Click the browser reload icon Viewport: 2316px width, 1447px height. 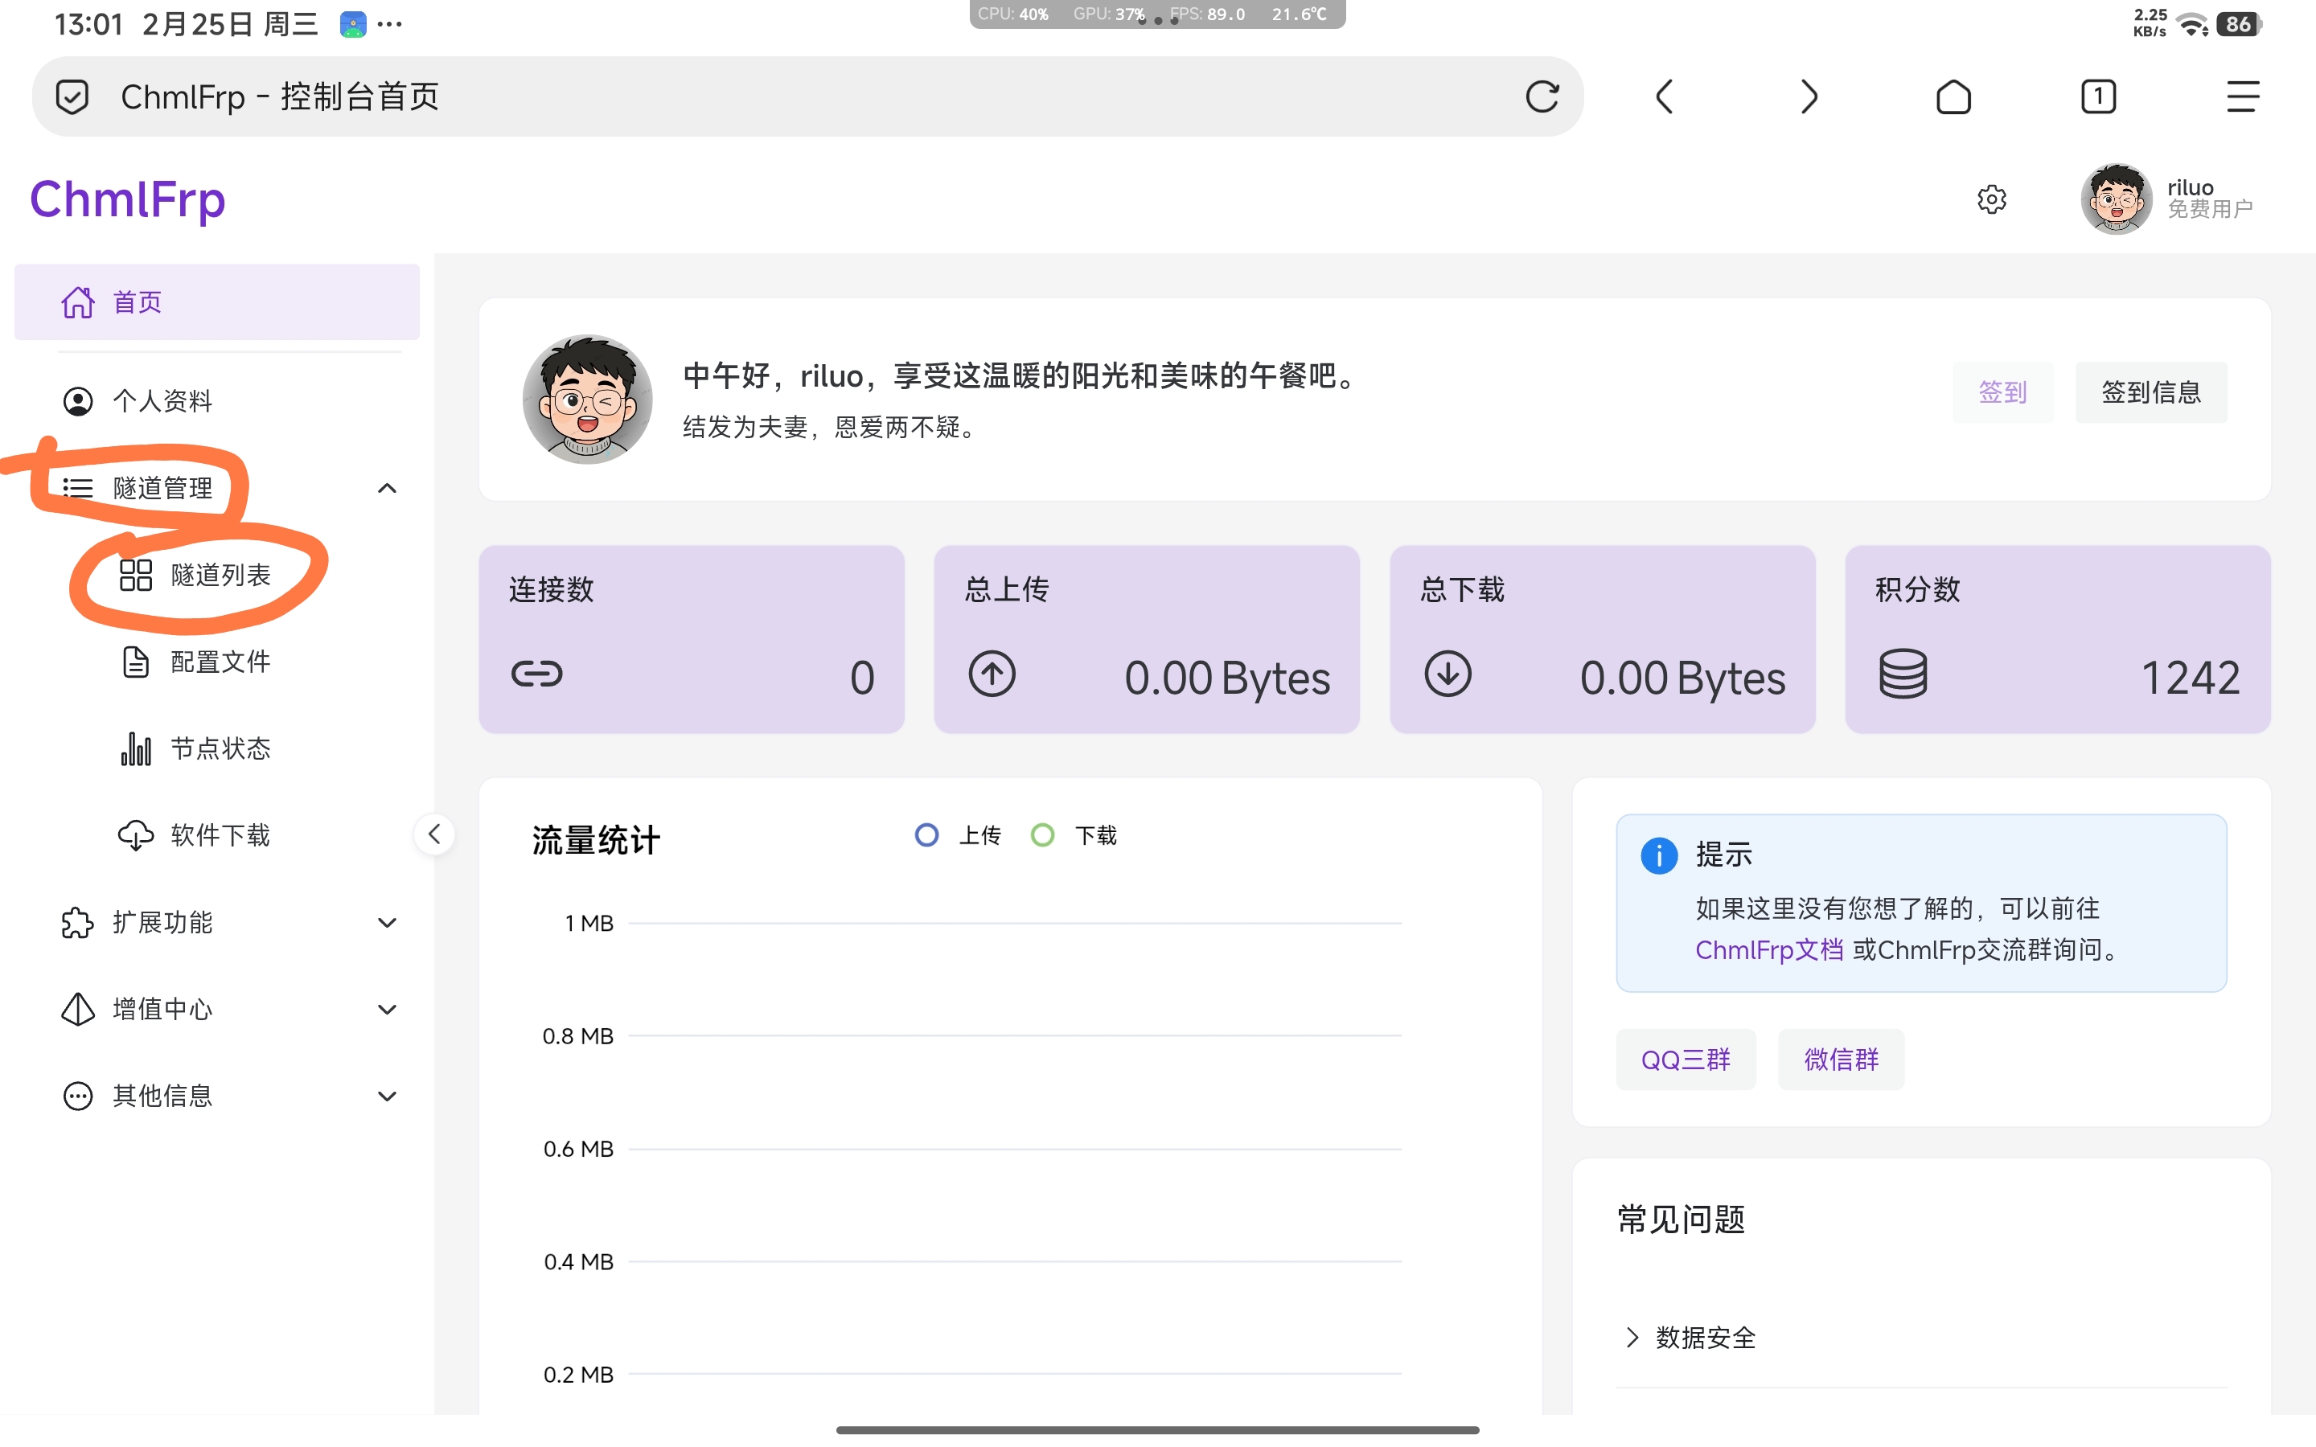click(x=1542, y=96)
